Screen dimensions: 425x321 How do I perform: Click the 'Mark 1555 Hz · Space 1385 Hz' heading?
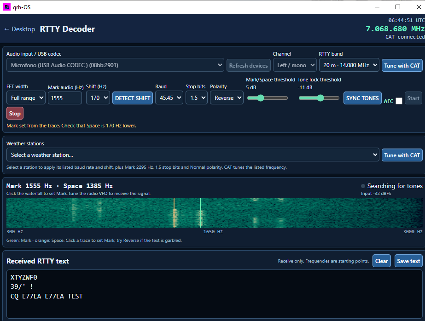pos(59,186)
